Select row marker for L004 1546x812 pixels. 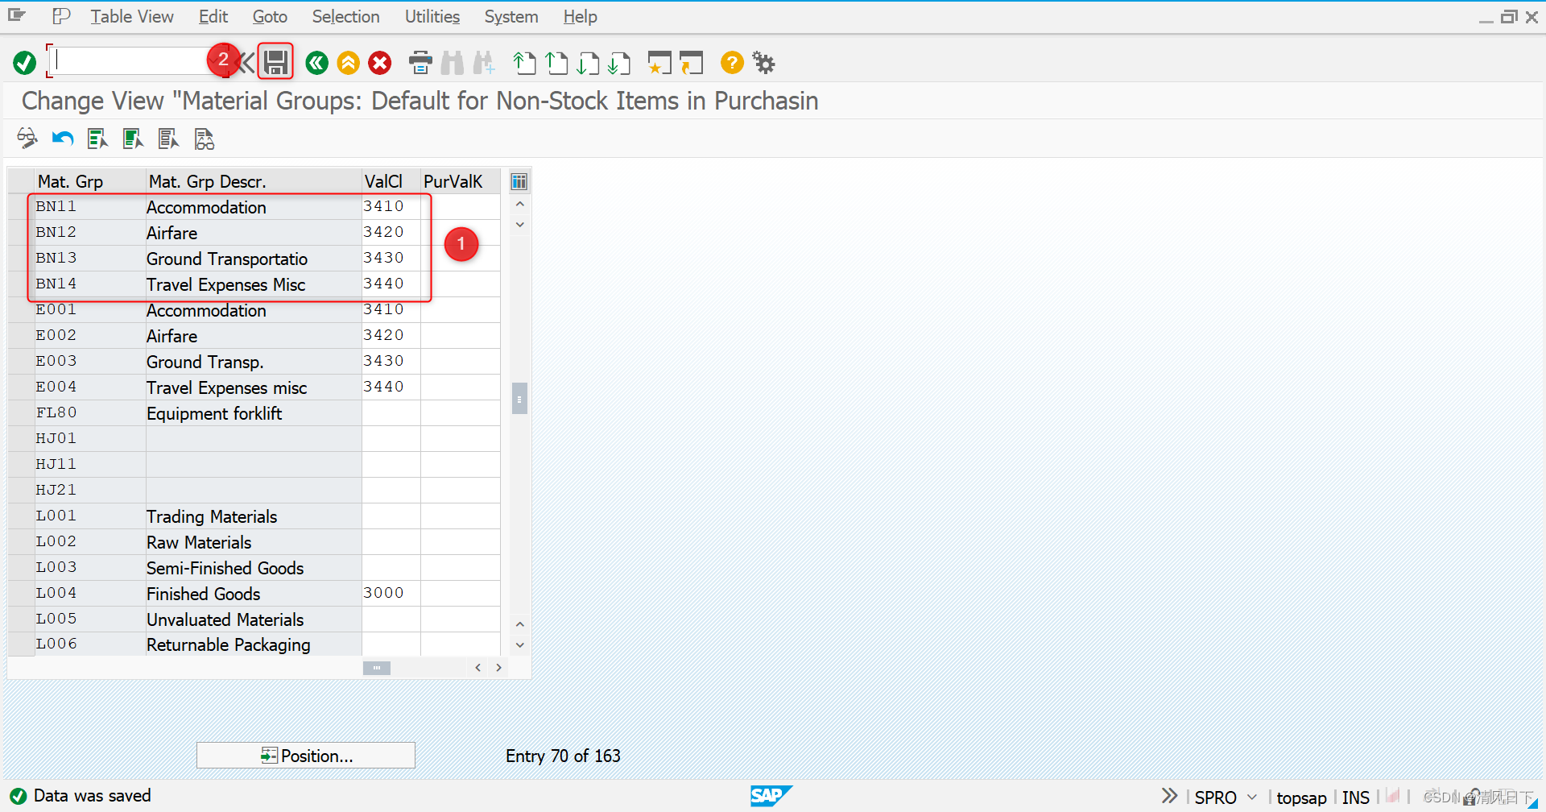[x=21, y=593]
